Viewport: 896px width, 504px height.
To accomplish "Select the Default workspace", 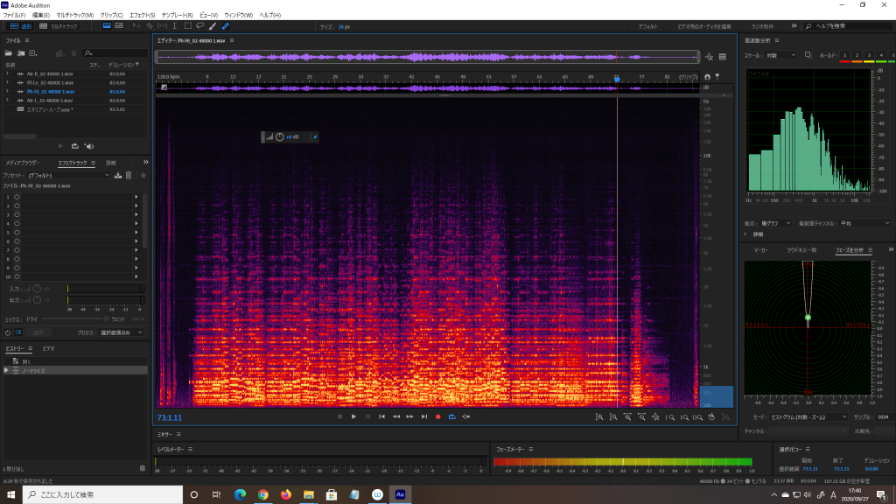I will (647, 26).
